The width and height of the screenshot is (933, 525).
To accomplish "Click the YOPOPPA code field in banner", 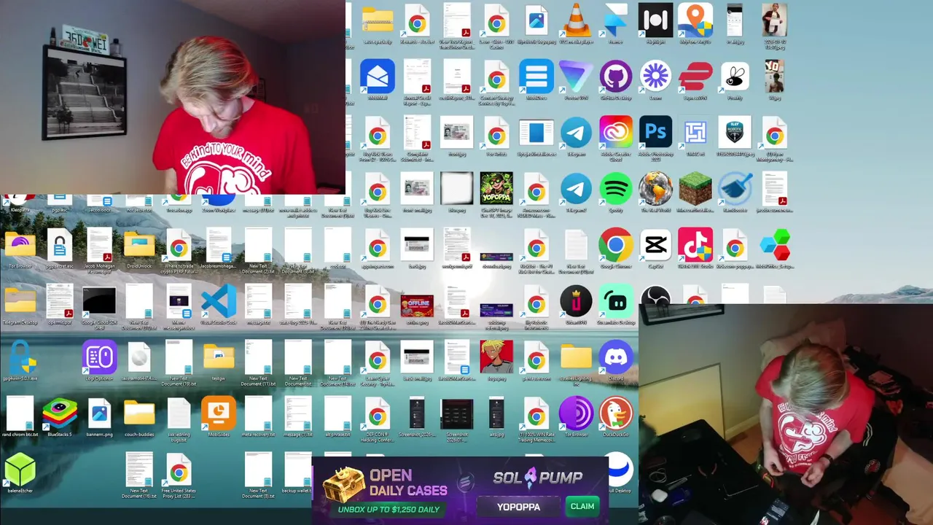I will point(519,507).
